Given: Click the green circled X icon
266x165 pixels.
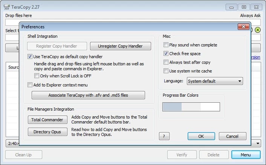Looking at the screenshot, I should click(x=258, y=30).
